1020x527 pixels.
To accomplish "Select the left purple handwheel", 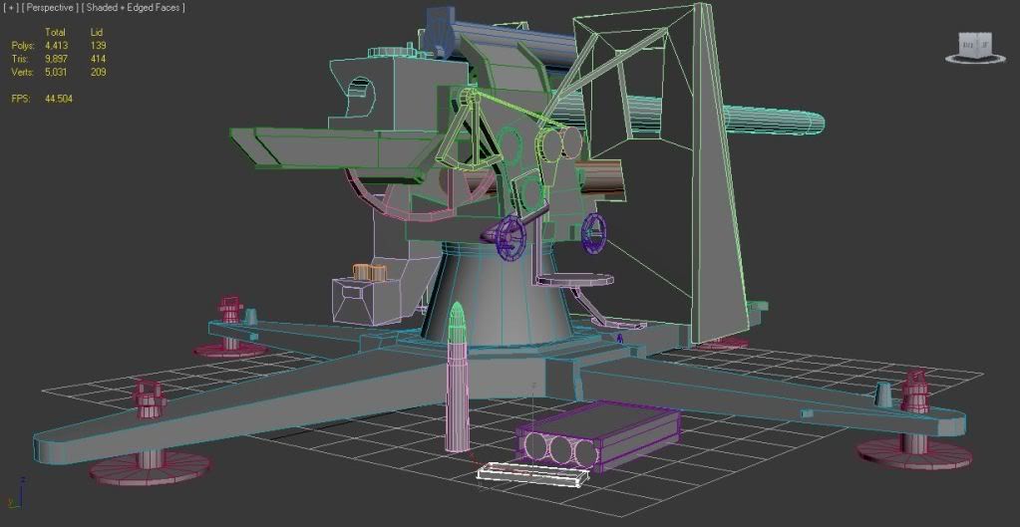I will [510, 237].
